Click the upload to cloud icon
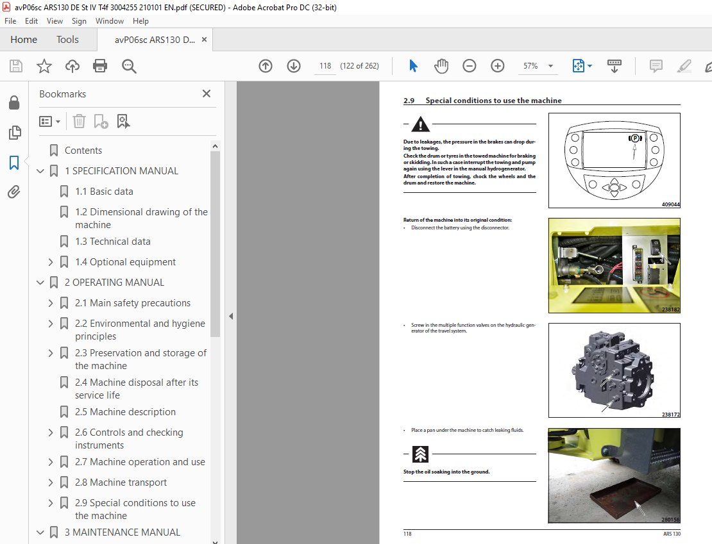 tap(72, 66)
